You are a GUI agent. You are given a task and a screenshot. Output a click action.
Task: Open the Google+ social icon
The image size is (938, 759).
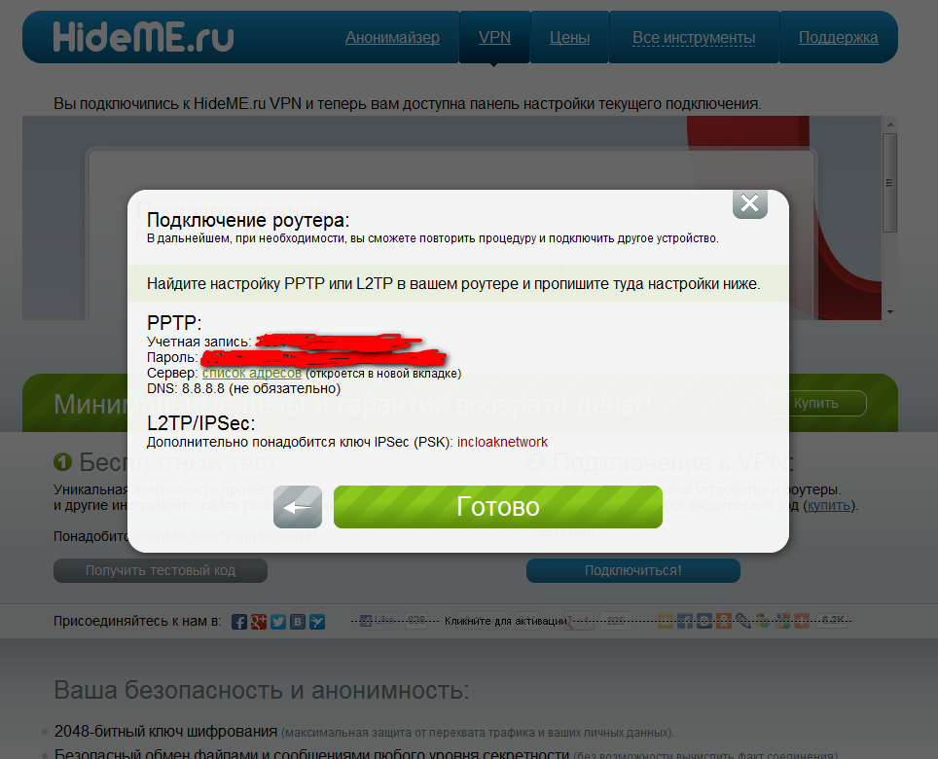tap(259, 622)
